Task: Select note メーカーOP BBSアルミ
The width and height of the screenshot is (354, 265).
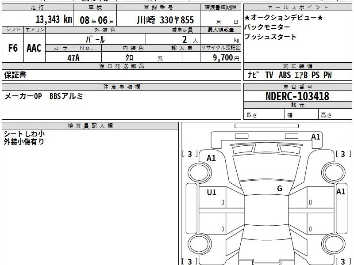Action: pos(43,96)
